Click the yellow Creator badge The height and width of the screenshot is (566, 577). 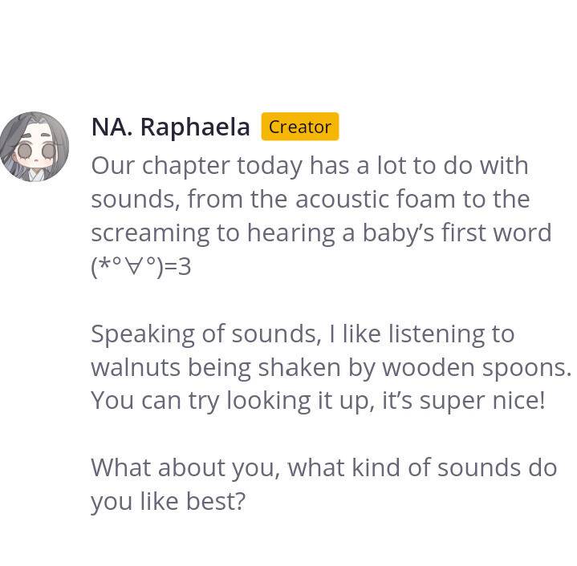tap(299, 127)
